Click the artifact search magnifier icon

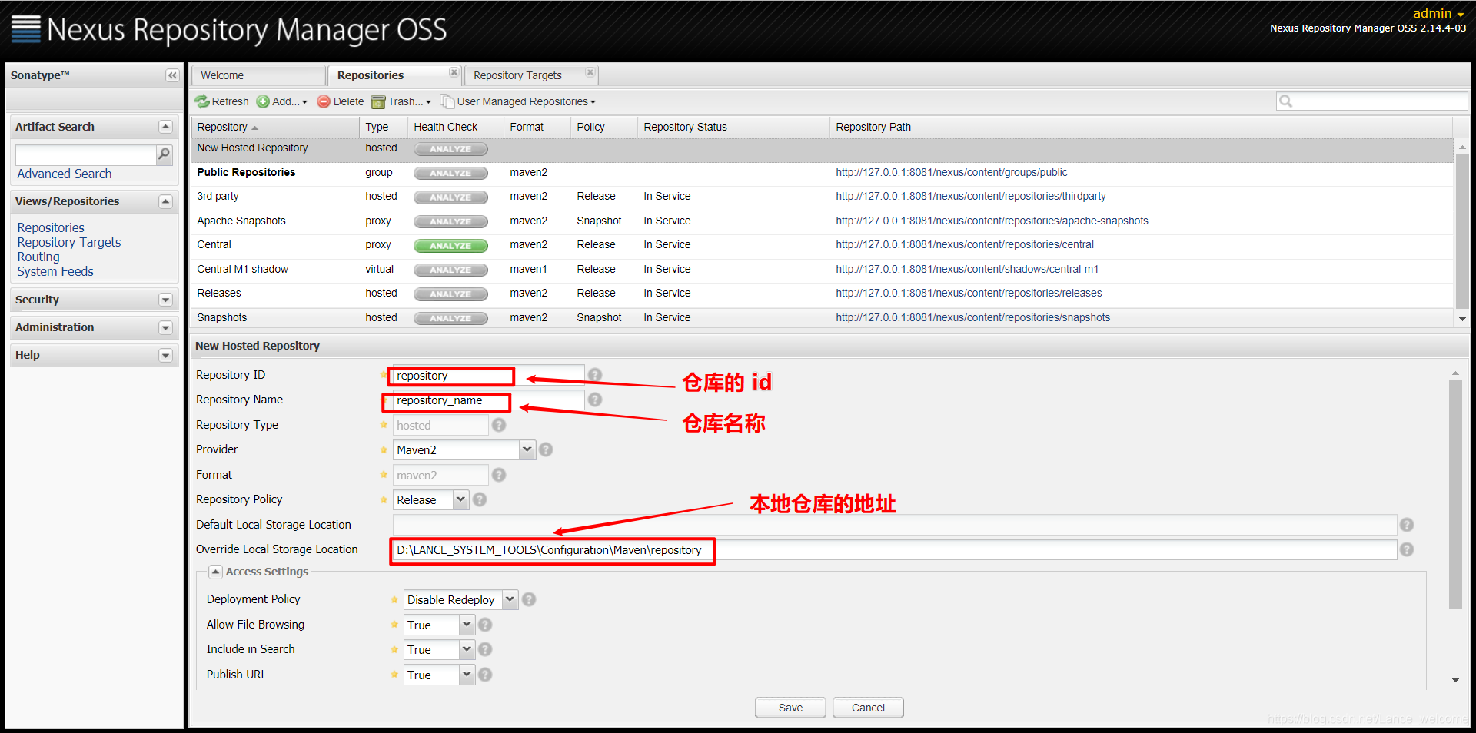164,154
